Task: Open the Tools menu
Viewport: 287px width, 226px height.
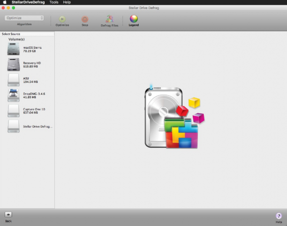Action: (x=54, y=2)
